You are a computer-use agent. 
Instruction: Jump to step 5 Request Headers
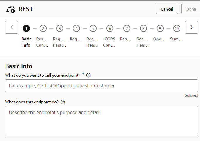coord(93,28)
